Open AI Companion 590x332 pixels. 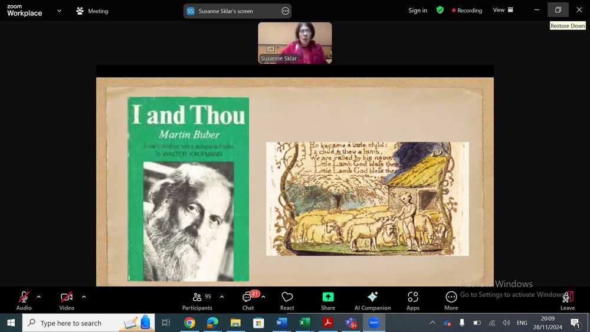pos(372,301)
